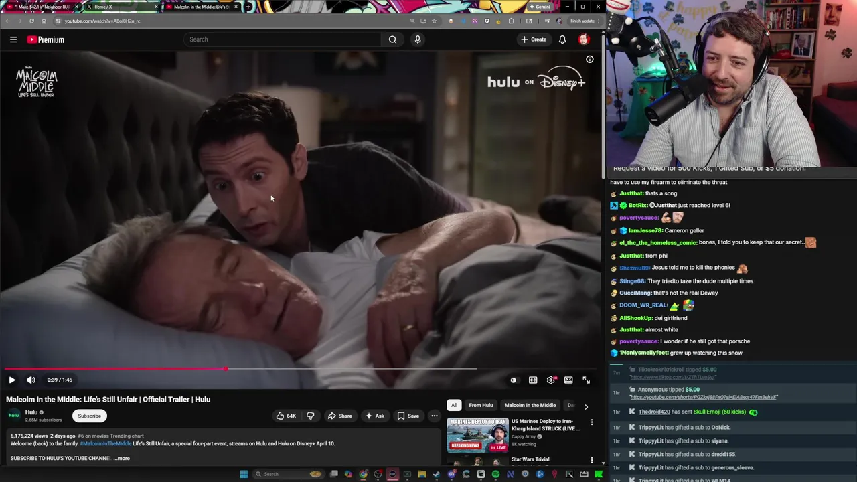This screenshot has width=857, height=482.
Task: Open the Star Wars Trivia! video title
Action: tap(530, 459)
